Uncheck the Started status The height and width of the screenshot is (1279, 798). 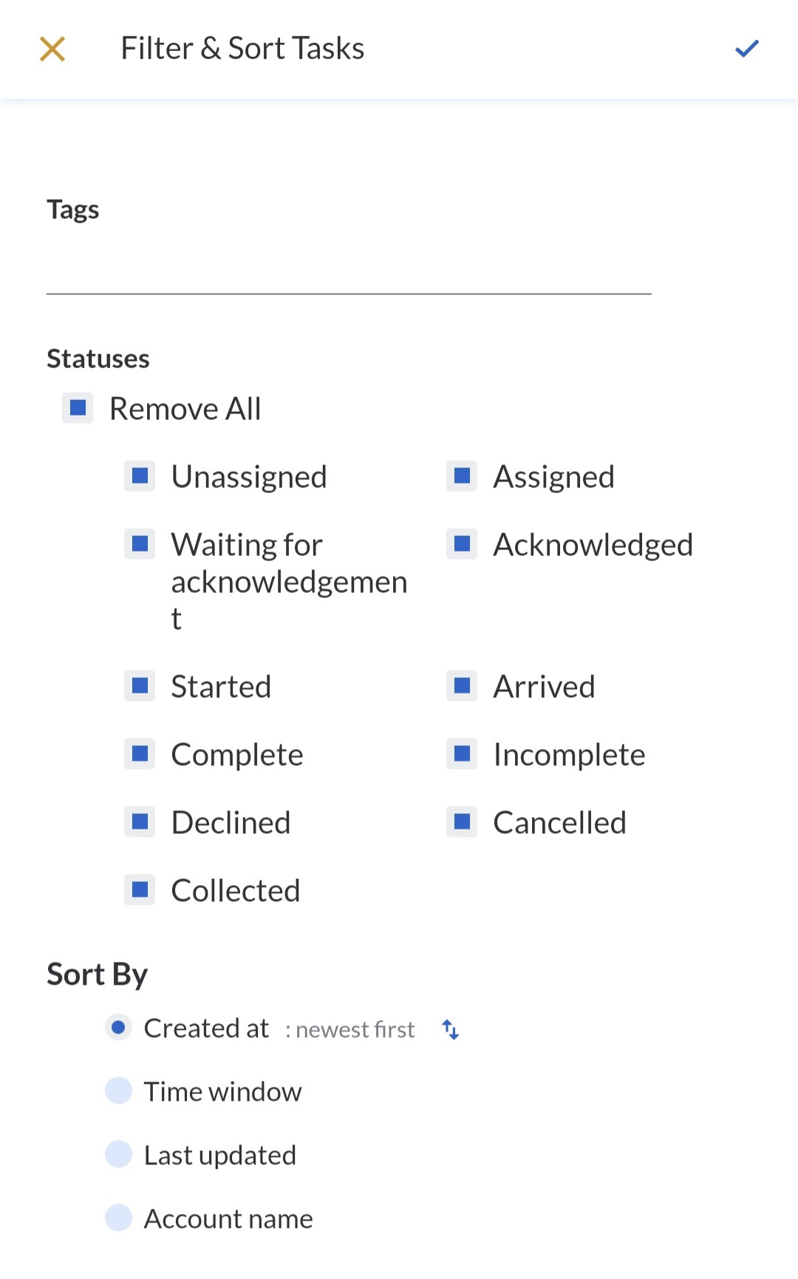pos(140,686)
